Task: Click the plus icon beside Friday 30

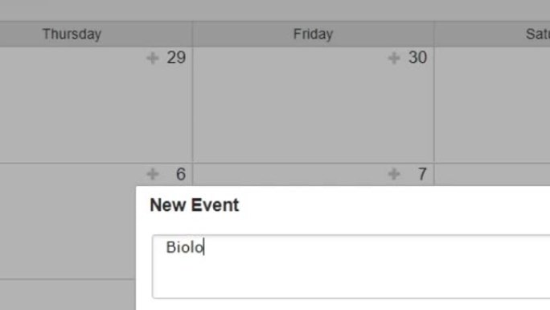Action: 394,58
